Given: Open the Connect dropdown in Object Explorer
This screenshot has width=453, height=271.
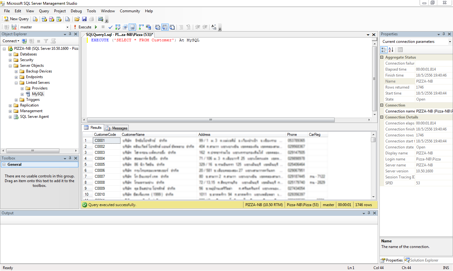Looking at the screenshot, I should [11, 41].
